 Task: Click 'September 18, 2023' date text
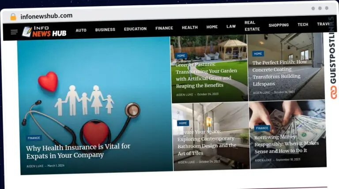click(x=288, y=159)
